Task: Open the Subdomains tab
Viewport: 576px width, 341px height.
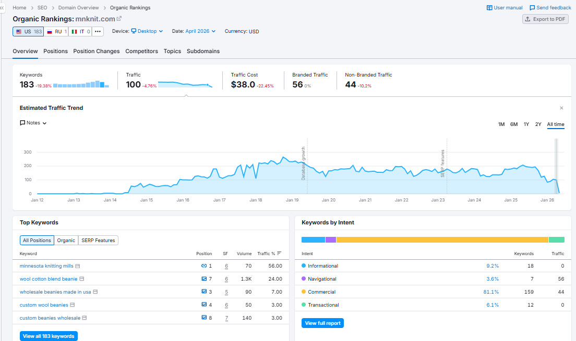Action: 203,52
